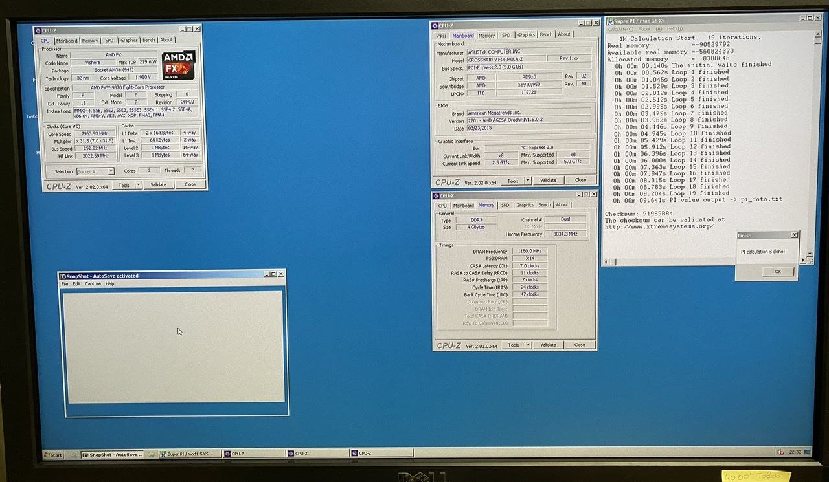Open Bench tab in CPU-Z CPU window
The image size is (829, 482).
pyautogui.click(x=149, y=40)
